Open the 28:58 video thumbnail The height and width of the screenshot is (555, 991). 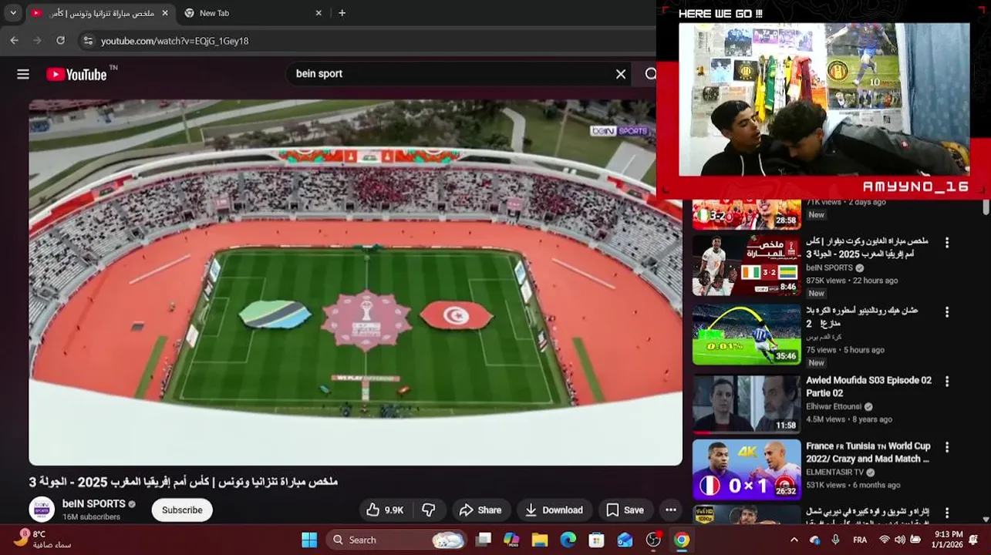(x=747, y=214)
